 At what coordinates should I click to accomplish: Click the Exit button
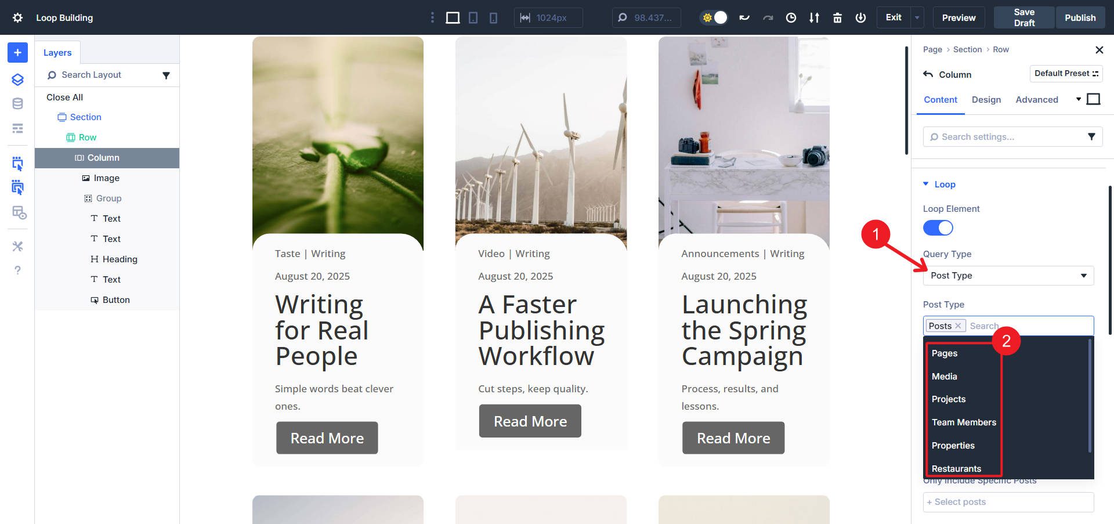pos(894,18)
